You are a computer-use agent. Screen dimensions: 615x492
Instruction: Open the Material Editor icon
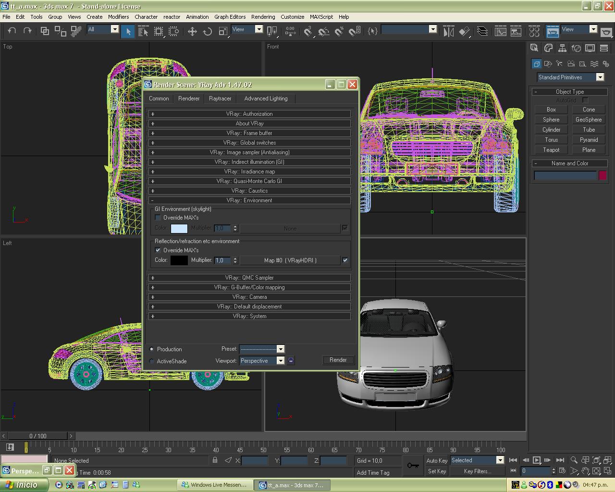click(534, 32)
